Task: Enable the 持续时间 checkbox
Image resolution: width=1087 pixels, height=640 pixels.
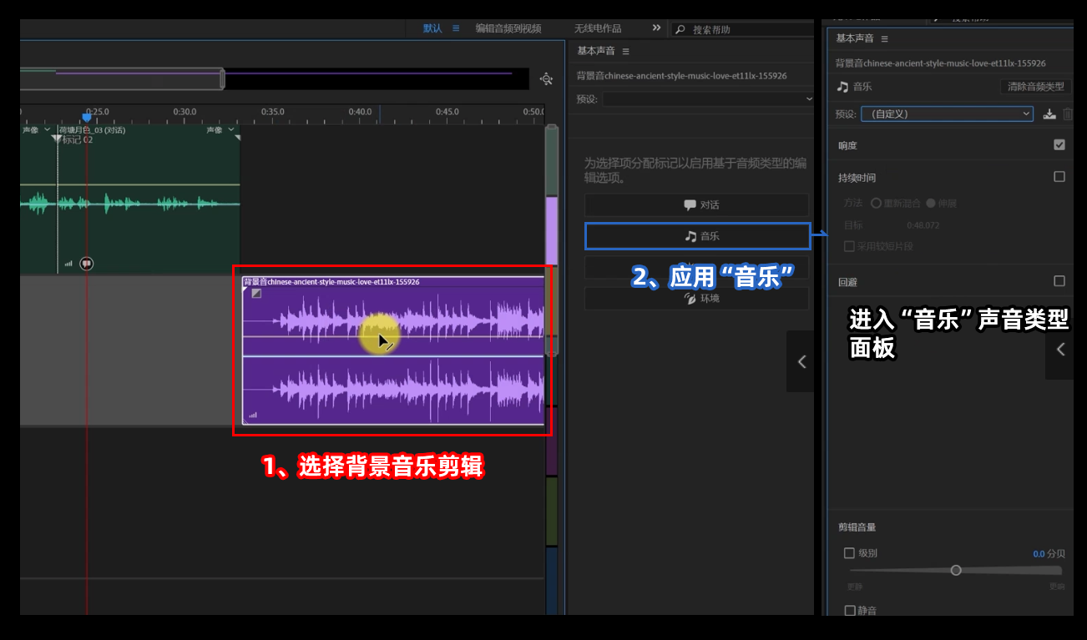Action: pos(1058,177)
